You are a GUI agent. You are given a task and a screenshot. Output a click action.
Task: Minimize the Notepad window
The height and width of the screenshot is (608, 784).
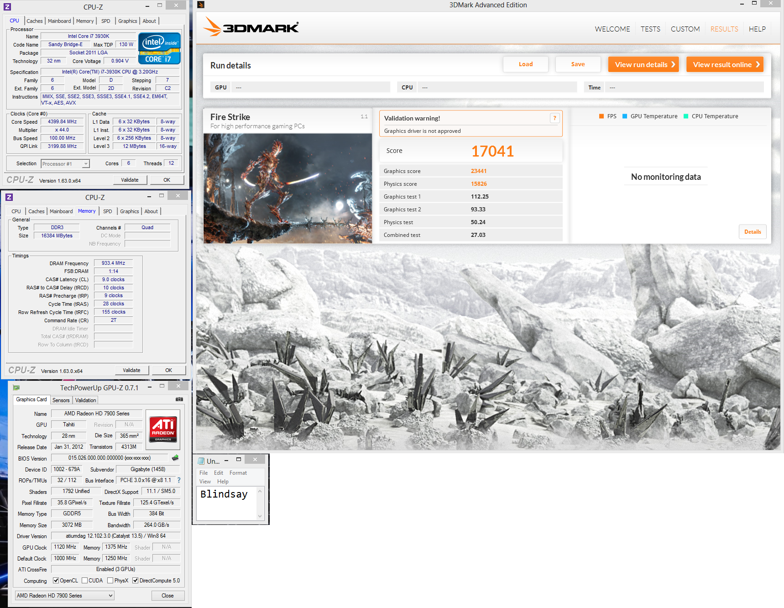click(226, 460)
